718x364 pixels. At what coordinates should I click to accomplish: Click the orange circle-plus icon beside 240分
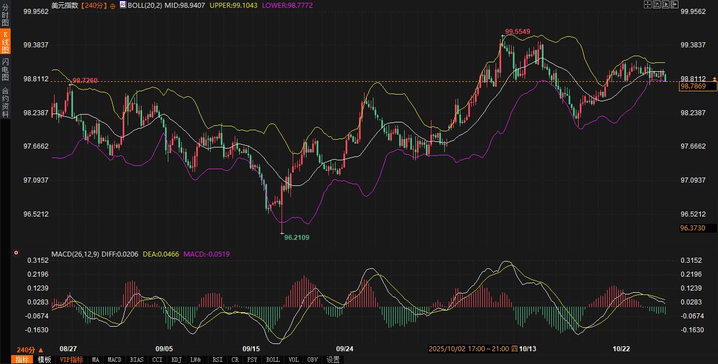click(x=113, y=6)
